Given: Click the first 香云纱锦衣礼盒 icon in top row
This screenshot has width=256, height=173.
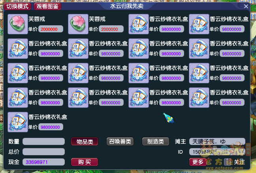Looking at the screenshot, I should [x=138, y=24].
